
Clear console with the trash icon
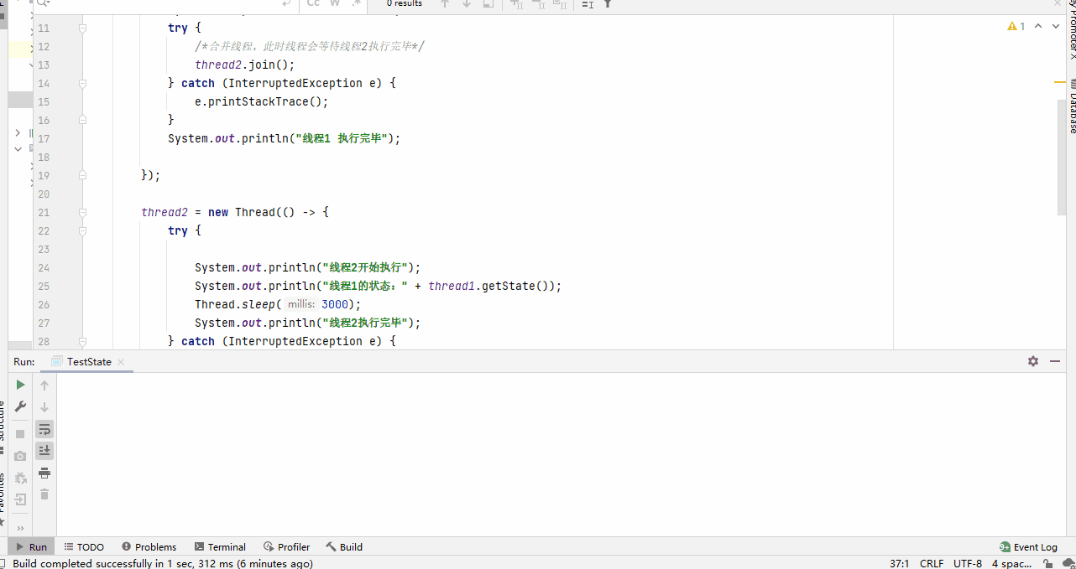click(44, 494)
